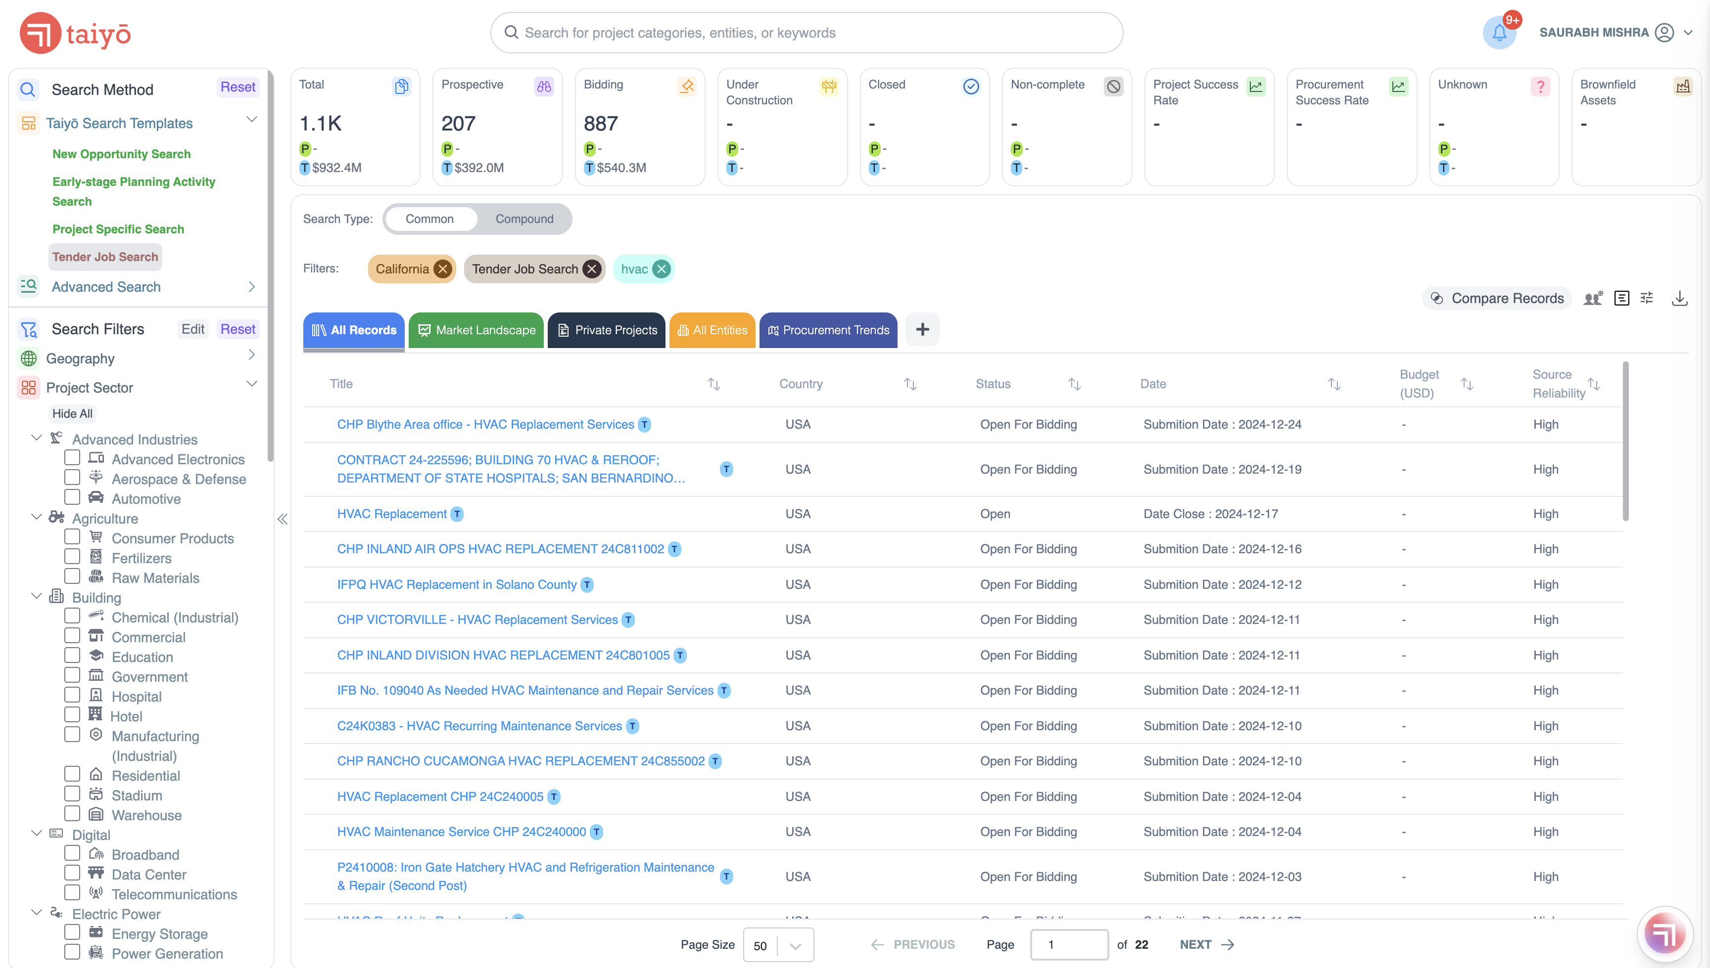1710x968 pixels.
Task: Click the add new tab plus button
Action: [922, 330]
